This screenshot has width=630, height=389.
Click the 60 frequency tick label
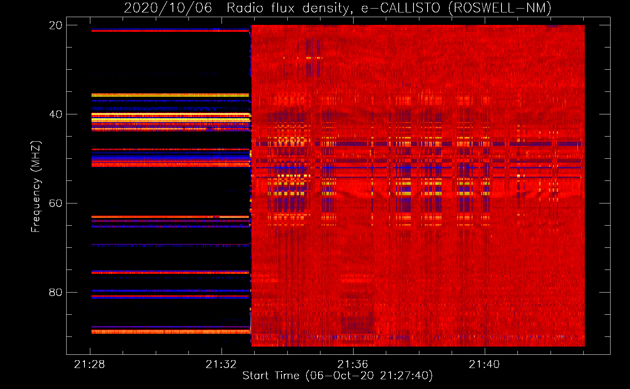tap(55, 203)
